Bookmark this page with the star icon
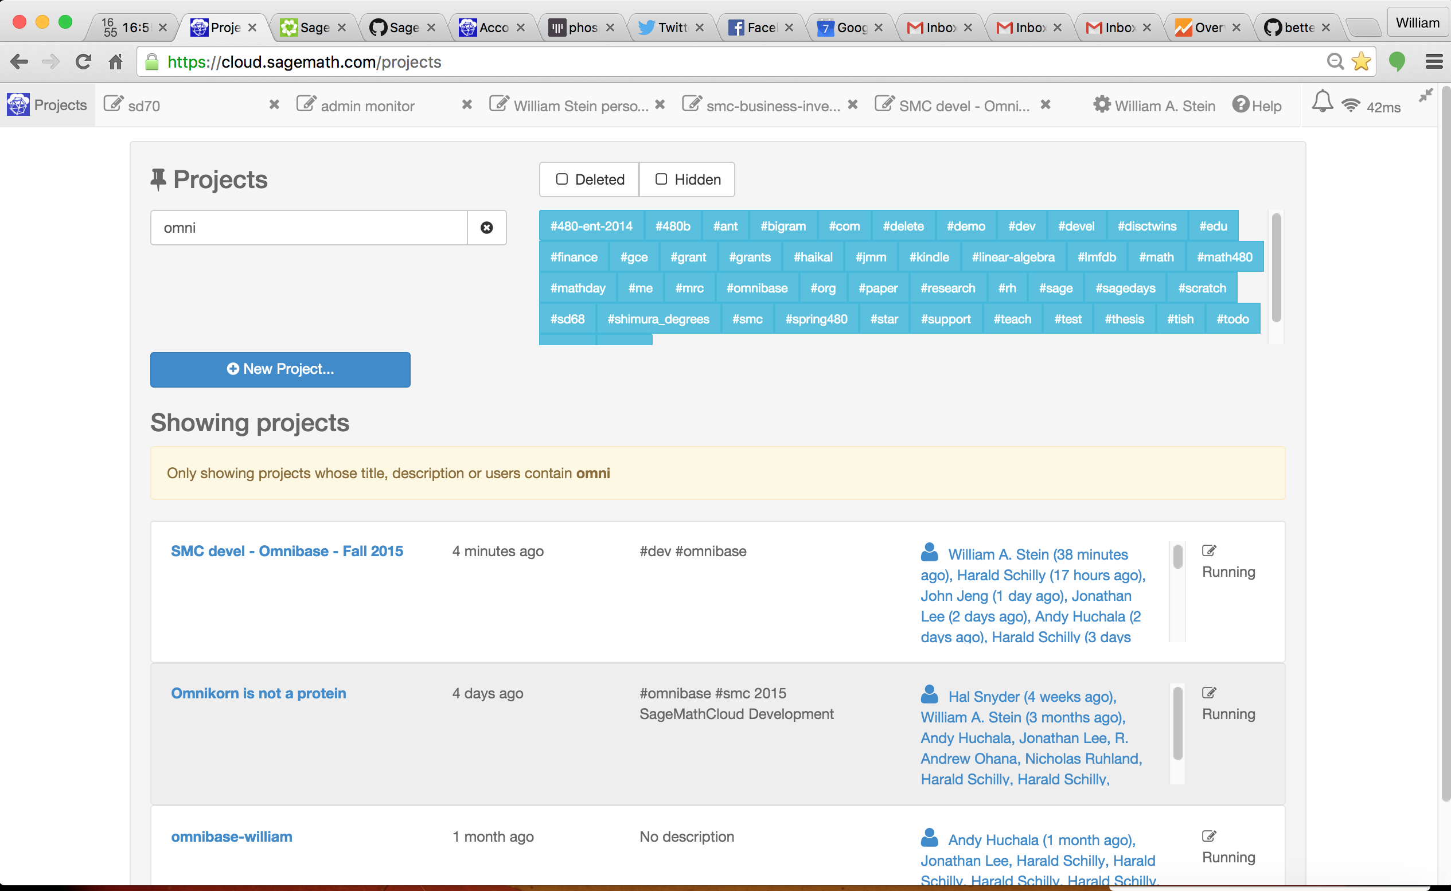Image resolution: width=1451 pixels, height=891 pixels. (x=1362, y=61)
